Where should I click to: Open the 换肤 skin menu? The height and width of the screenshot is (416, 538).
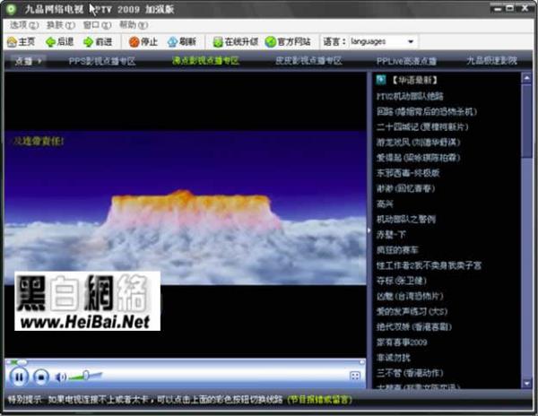pyautogui.click(x=60, y=25)
